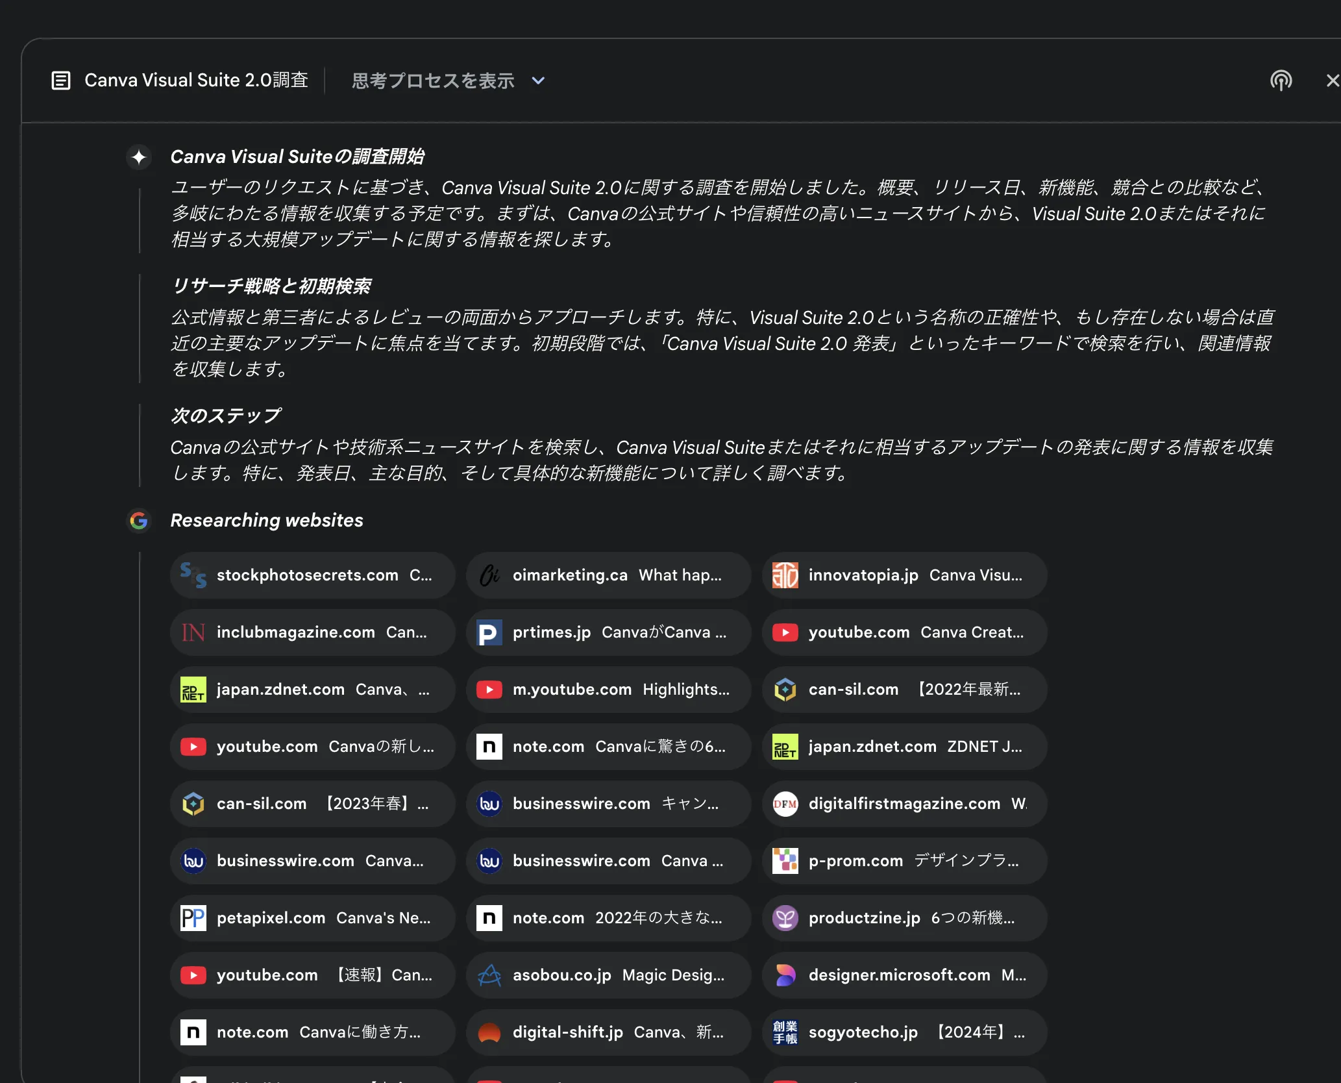Click the DFM favicon on digitalfirstmagazine chip
This screenshot has width=1341, height=1083.
coord(785,804)
